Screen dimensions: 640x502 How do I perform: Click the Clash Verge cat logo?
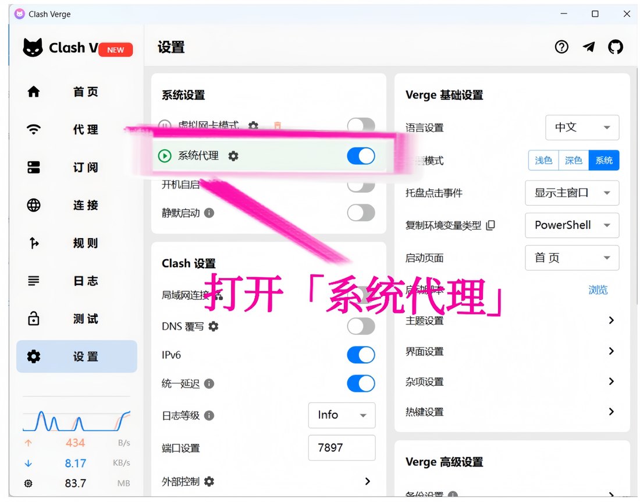pyautogui.click(x=33, y=47)
